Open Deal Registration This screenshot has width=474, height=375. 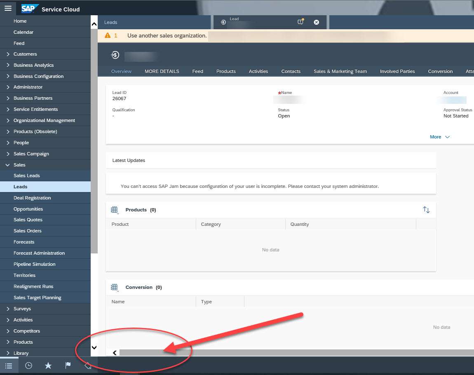(x=45, y=198)
